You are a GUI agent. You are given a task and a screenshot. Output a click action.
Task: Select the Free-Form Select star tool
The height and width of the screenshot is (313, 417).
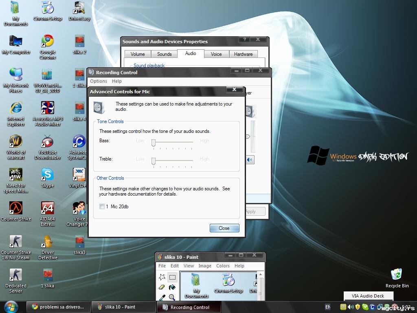[162, 277]
